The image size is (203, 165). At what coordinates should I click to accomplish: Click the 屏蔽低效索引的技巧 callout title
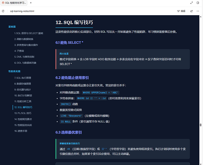coord(70,144)
